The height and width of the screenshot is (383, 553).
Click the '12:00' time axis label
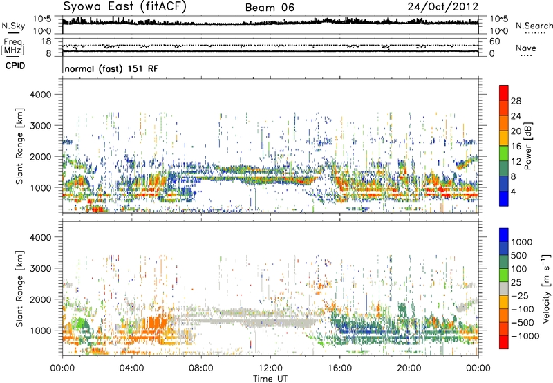270,368
